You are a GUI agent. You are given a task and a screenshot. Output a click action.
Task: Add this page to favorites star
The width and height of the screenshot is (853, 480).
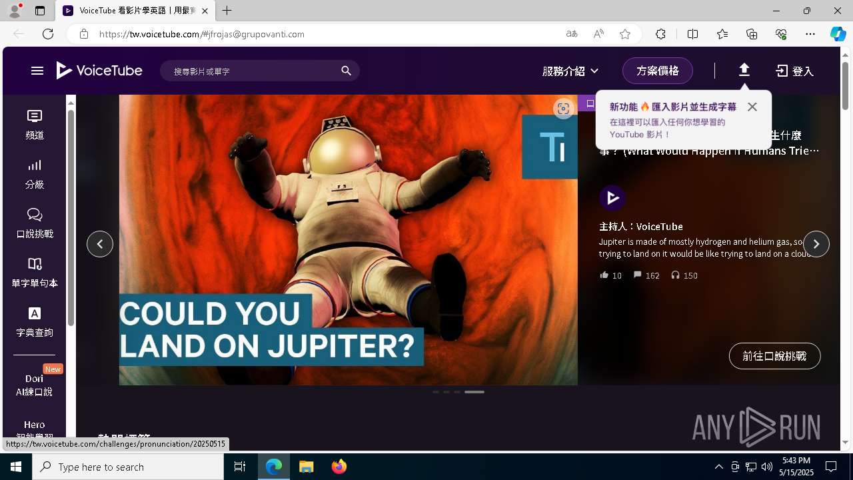(625, 34)
